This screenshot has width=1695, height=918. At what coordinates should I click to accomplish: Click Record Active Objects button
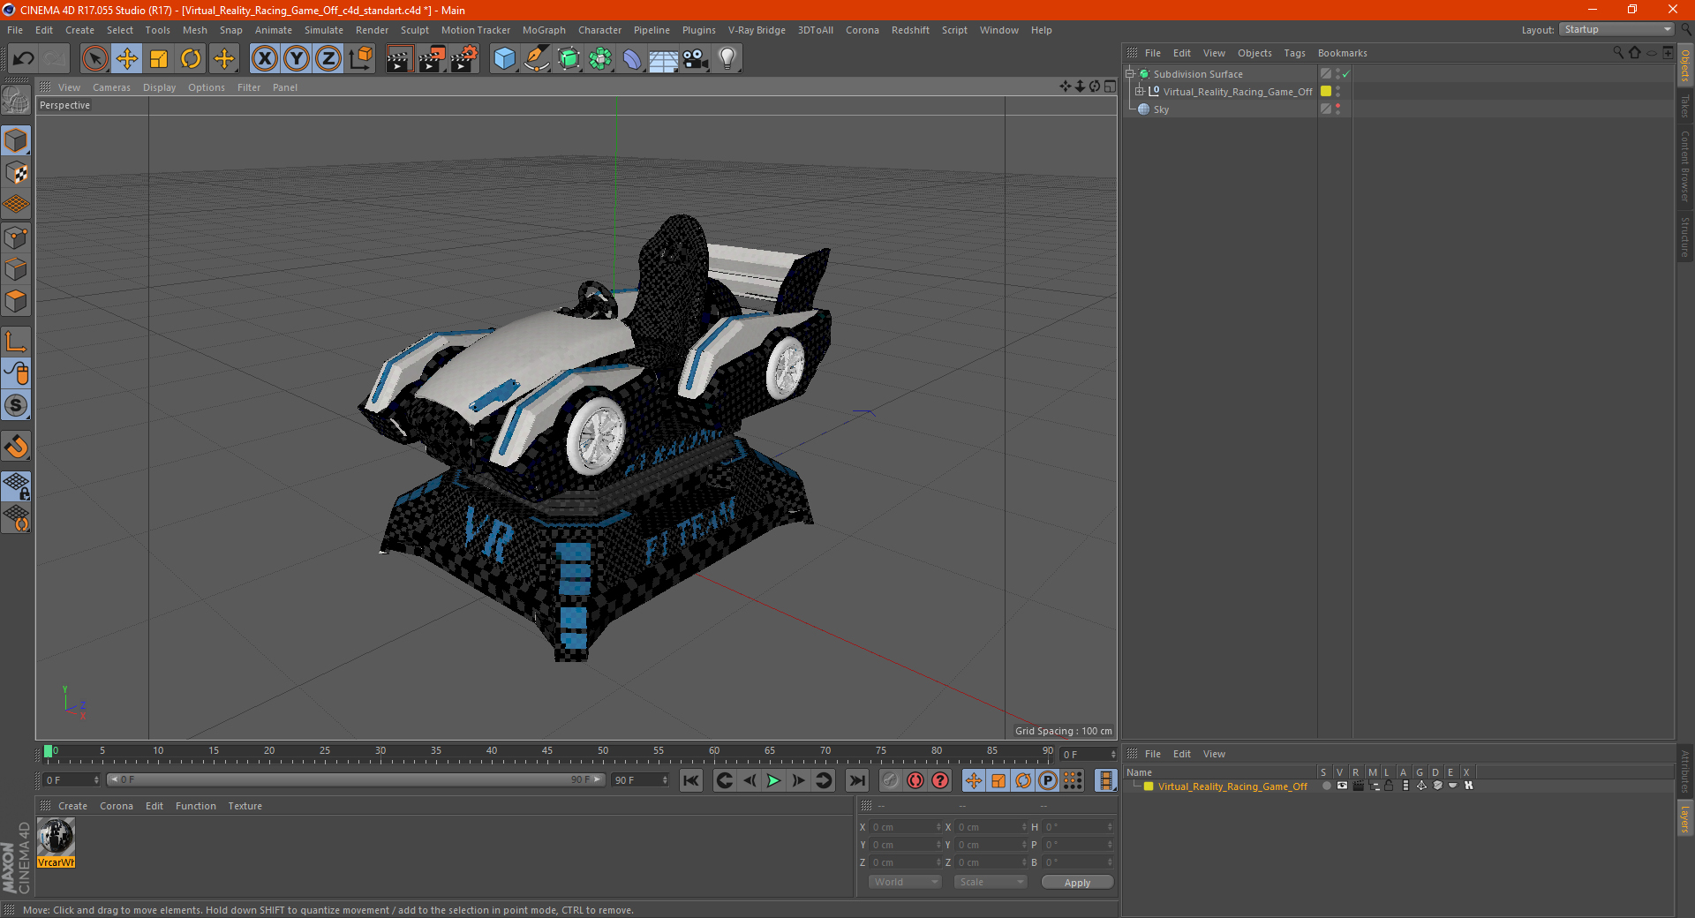coord(890,780)
